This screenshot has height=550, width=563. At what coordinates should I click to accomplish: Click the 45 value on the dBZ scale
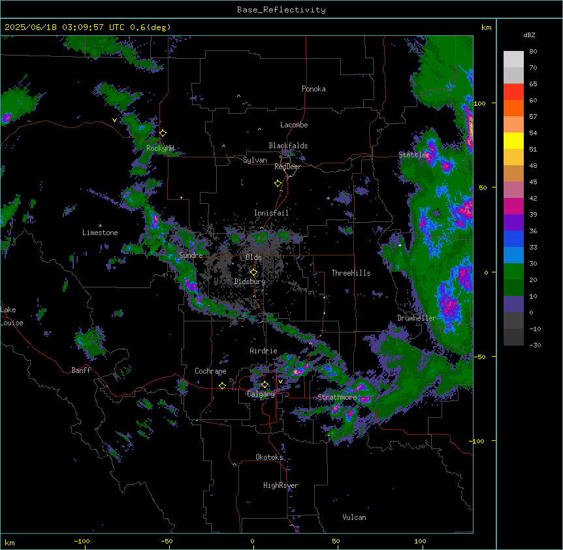pyautogui.click(x=533, y=182)
